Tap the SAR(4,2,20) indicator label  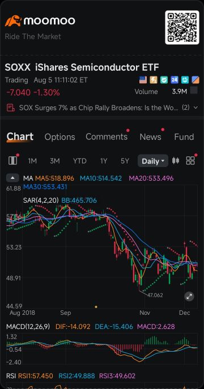41,200
